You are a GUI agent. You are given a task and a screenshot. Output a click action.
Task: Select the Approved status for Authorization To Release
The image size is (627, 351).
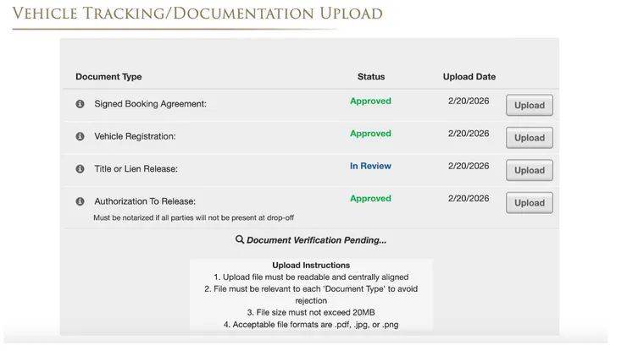point(370,199)
